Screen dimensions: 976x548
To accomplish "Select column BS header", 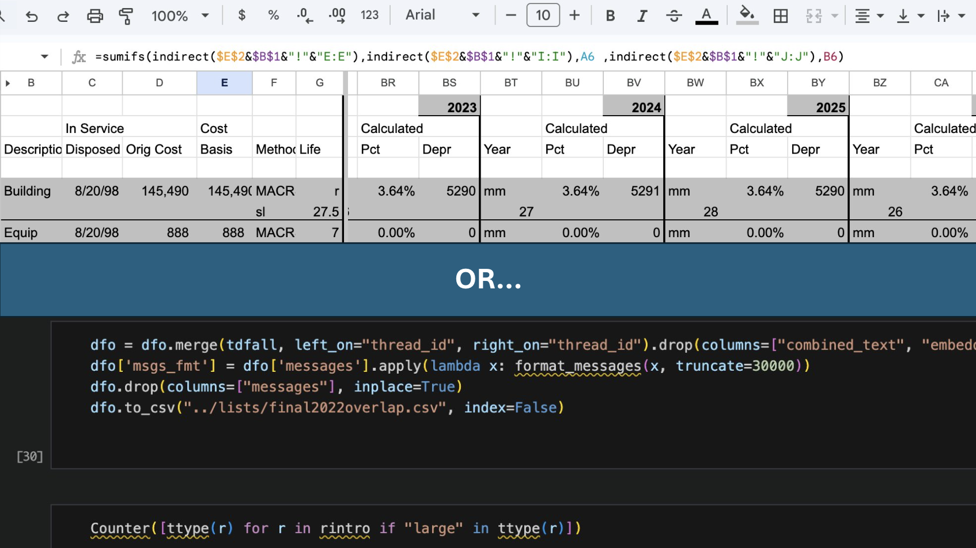I will 449,83.
